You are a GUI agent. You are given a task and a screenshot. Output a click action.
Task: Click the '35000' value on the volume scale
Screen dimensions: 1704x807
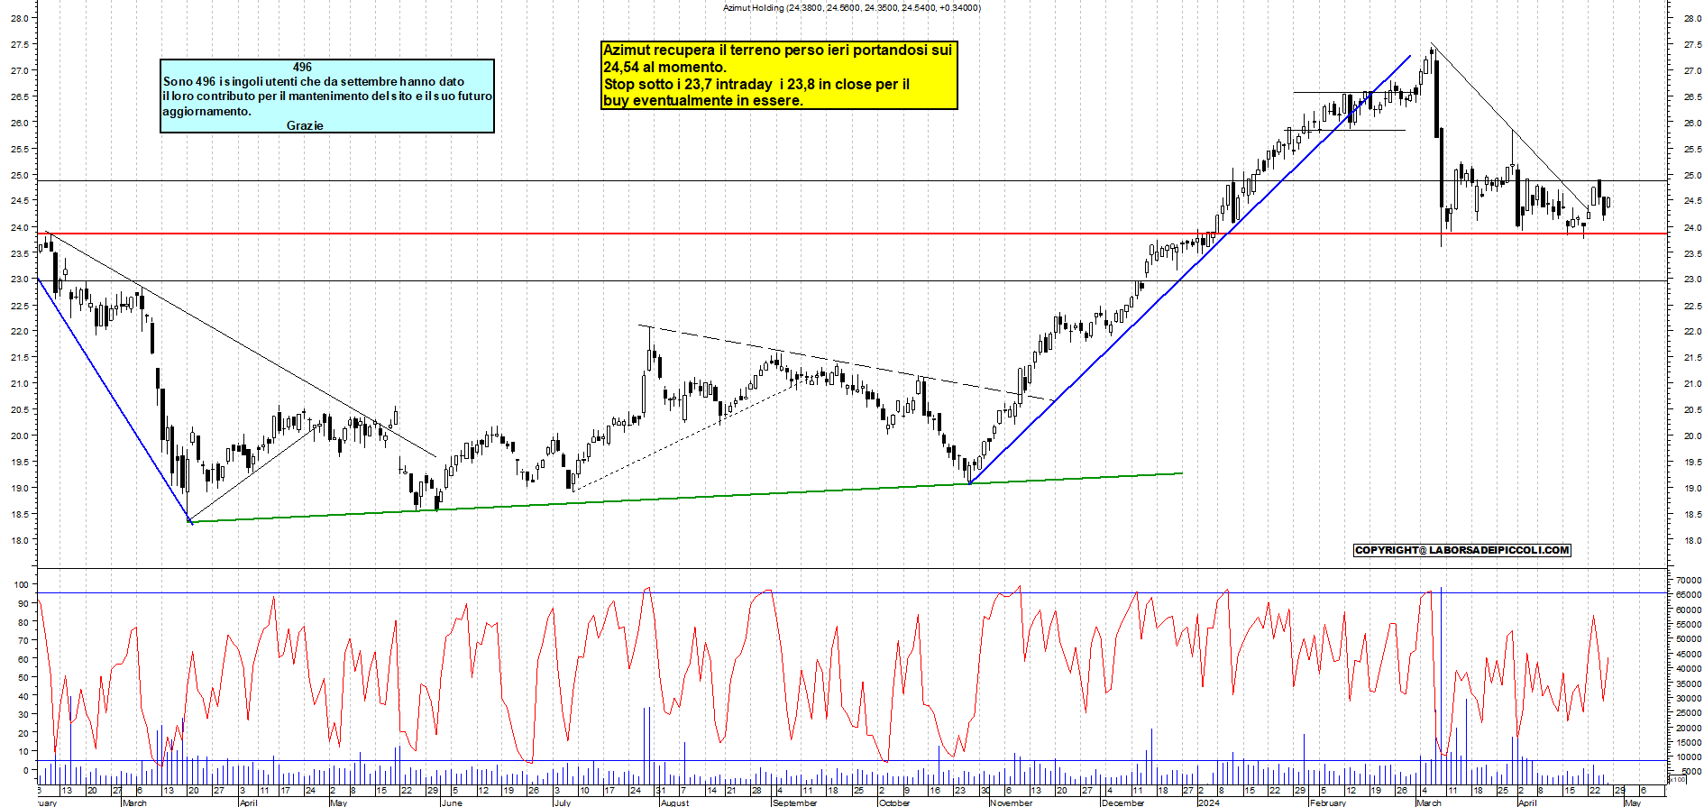1689,683
